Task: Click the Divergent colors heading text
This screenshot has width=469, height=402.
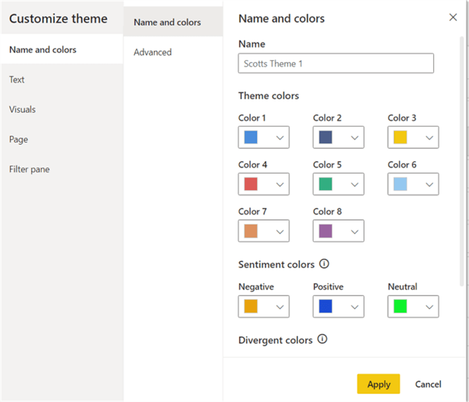Action: tap(276, 340)
